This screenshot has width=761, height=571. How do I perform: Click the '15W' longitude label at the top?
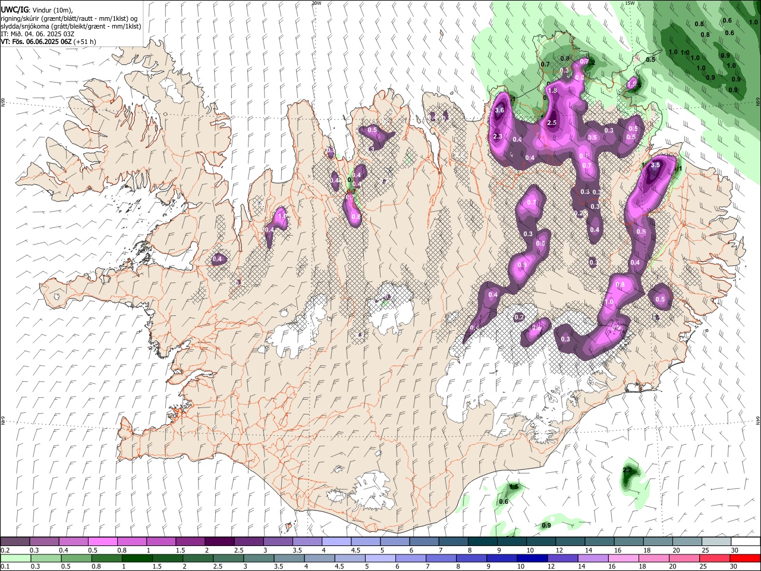[630, 3]
